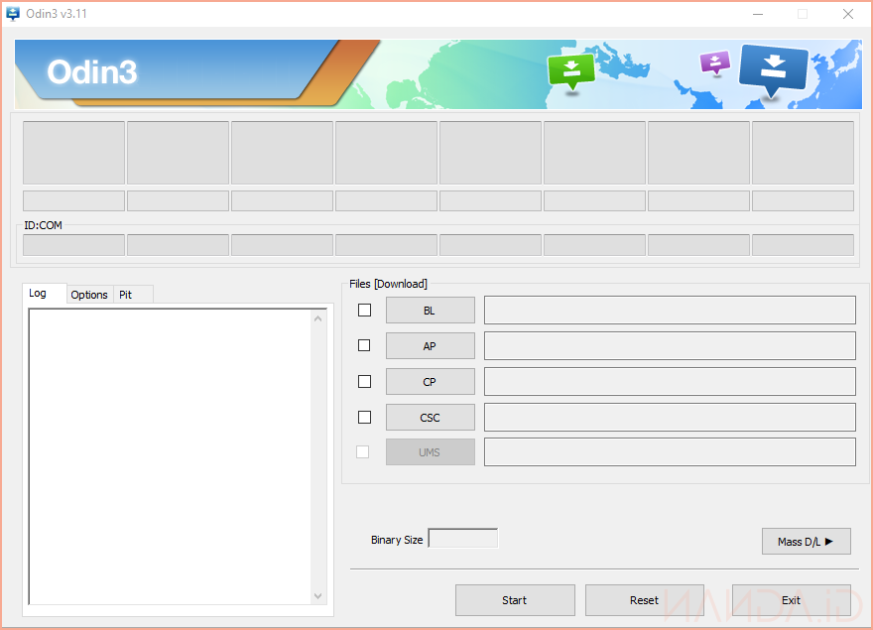This screenshot has width=873, height=630.
Task: Click the Odin3 app icon in title bar
Action: pyautogui.click(x=13, y=14)
